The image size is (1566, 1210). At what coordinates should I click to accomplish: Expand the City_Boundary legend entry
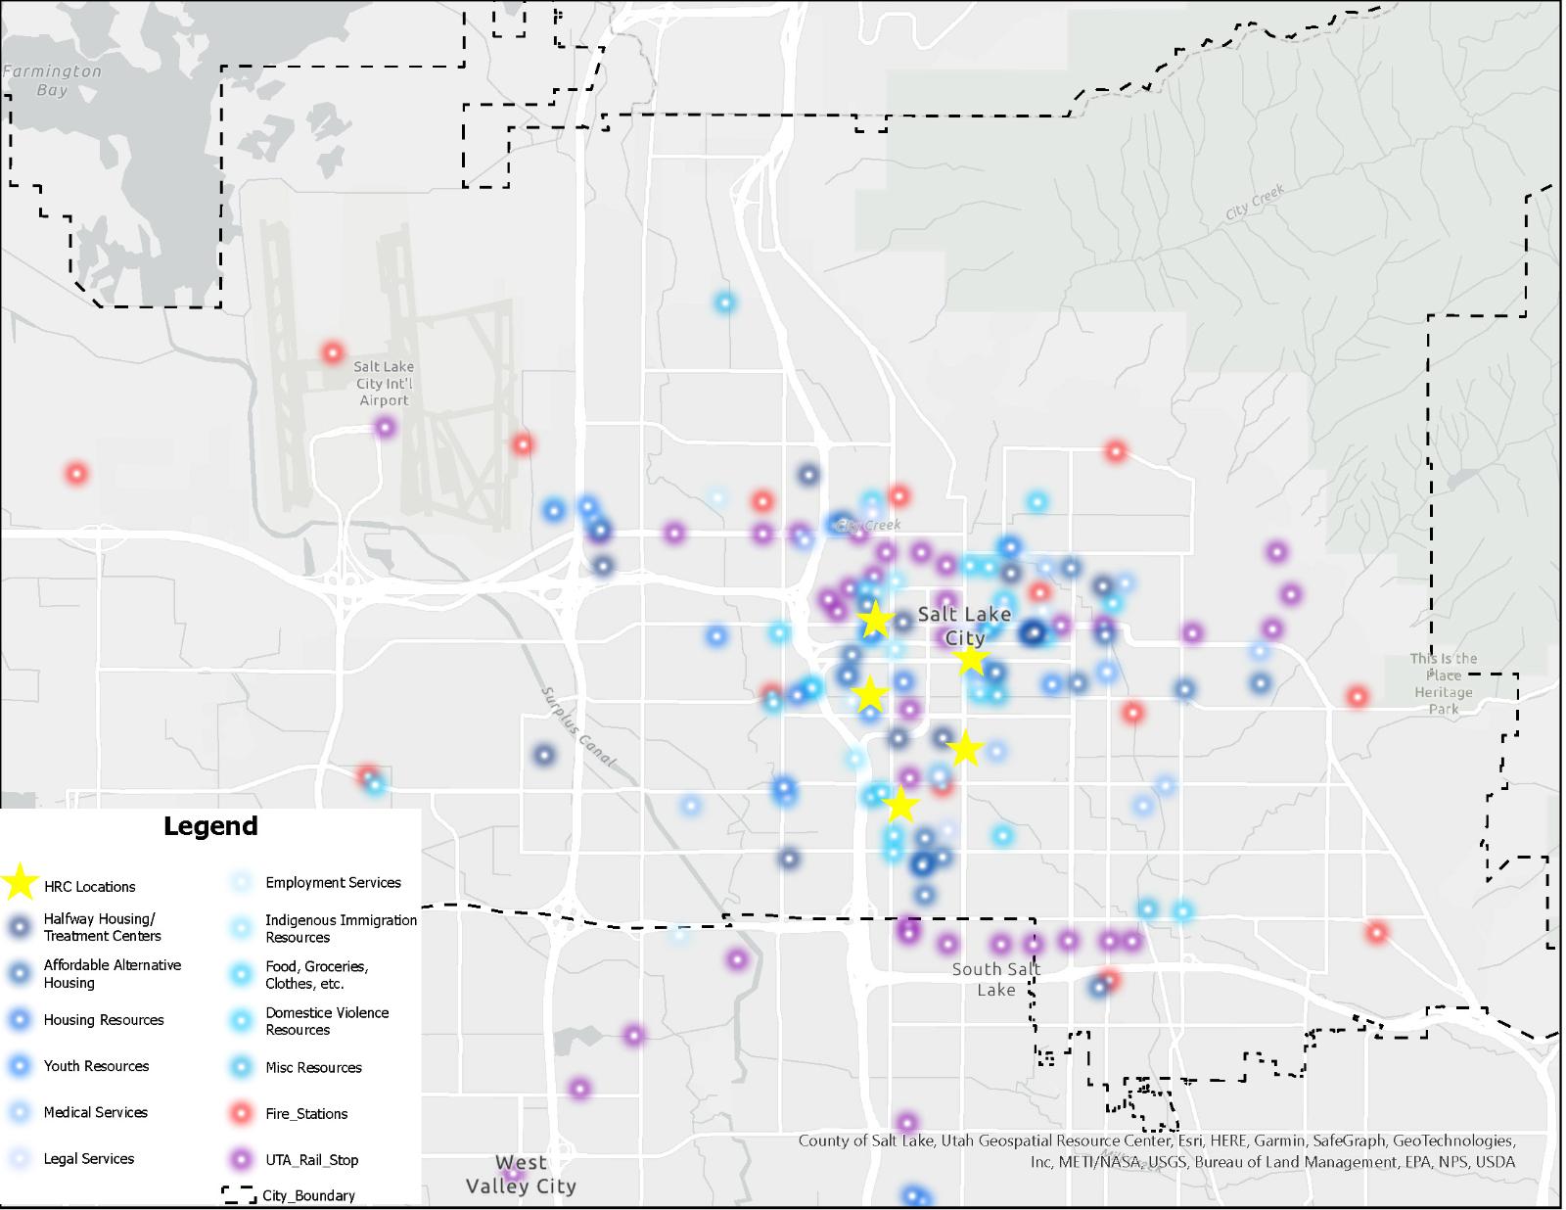pos(238,1195)
